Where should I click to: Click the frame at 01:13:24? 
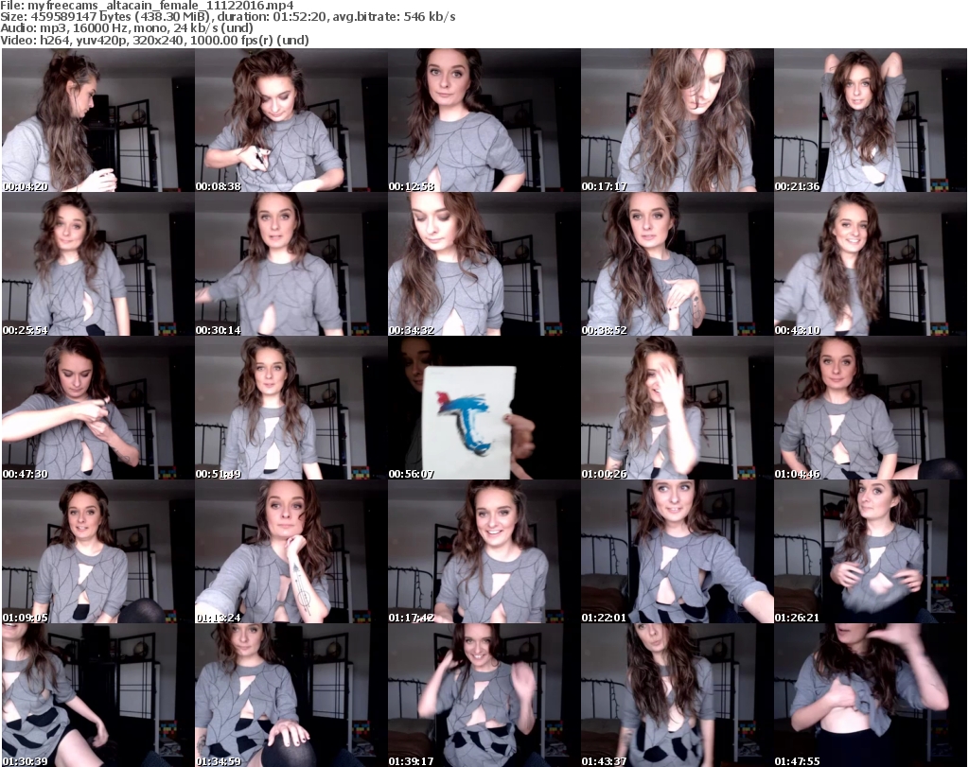pyautogui.click(x=291, y=551)
